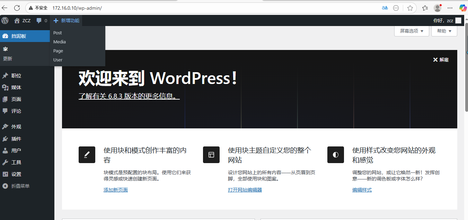Viewport: 468px width, 220px height.
Task: Click the wrench icon beside 工具
Action: coord(5,162)
